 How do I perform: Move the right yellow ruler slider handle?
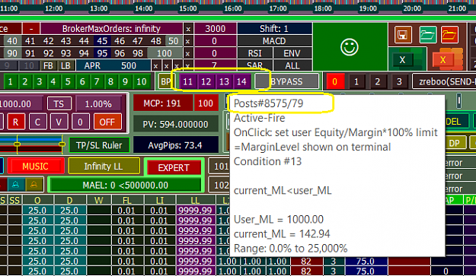(62, 144)
